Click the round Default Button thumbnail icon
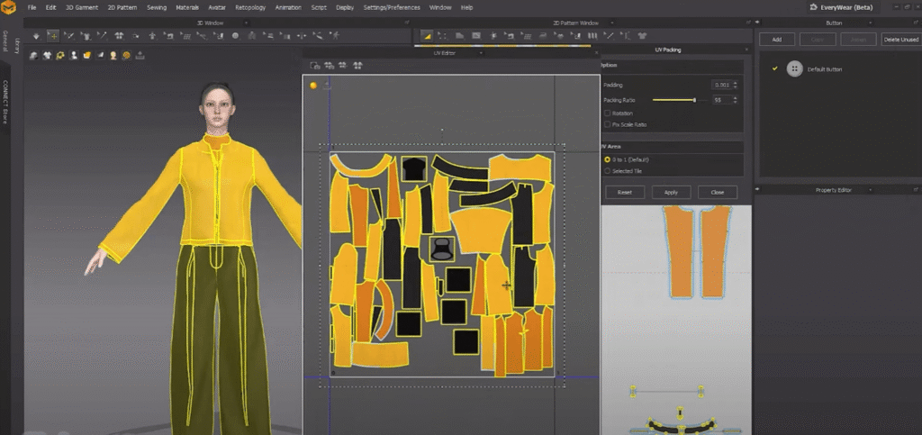The image size is (922, 435). (x=794, y=69)
